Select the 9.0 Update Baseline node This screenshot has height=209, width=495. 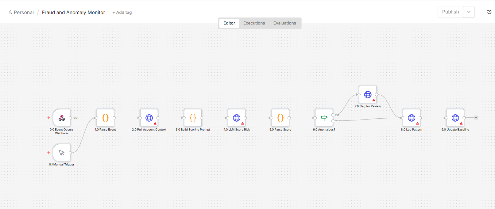pyautogui.click(x=455, y=118)
